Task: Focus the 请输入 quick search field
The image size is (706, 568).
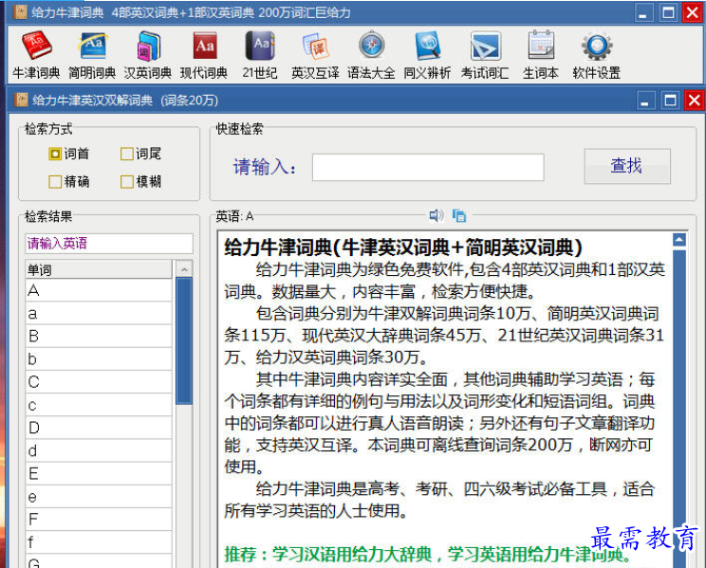Action: [x=428, y=168]
